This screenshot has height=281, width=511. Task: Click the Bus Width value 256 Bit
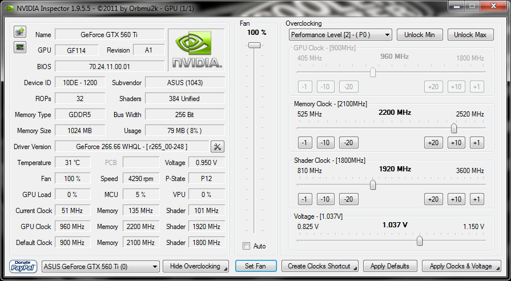point(185,115)
